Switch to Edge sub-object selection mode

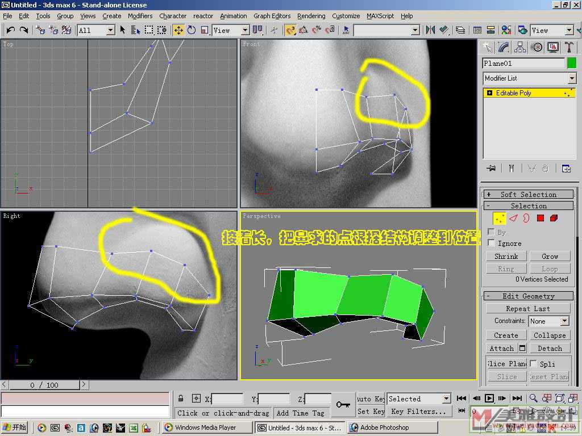[x=513, y=218]
